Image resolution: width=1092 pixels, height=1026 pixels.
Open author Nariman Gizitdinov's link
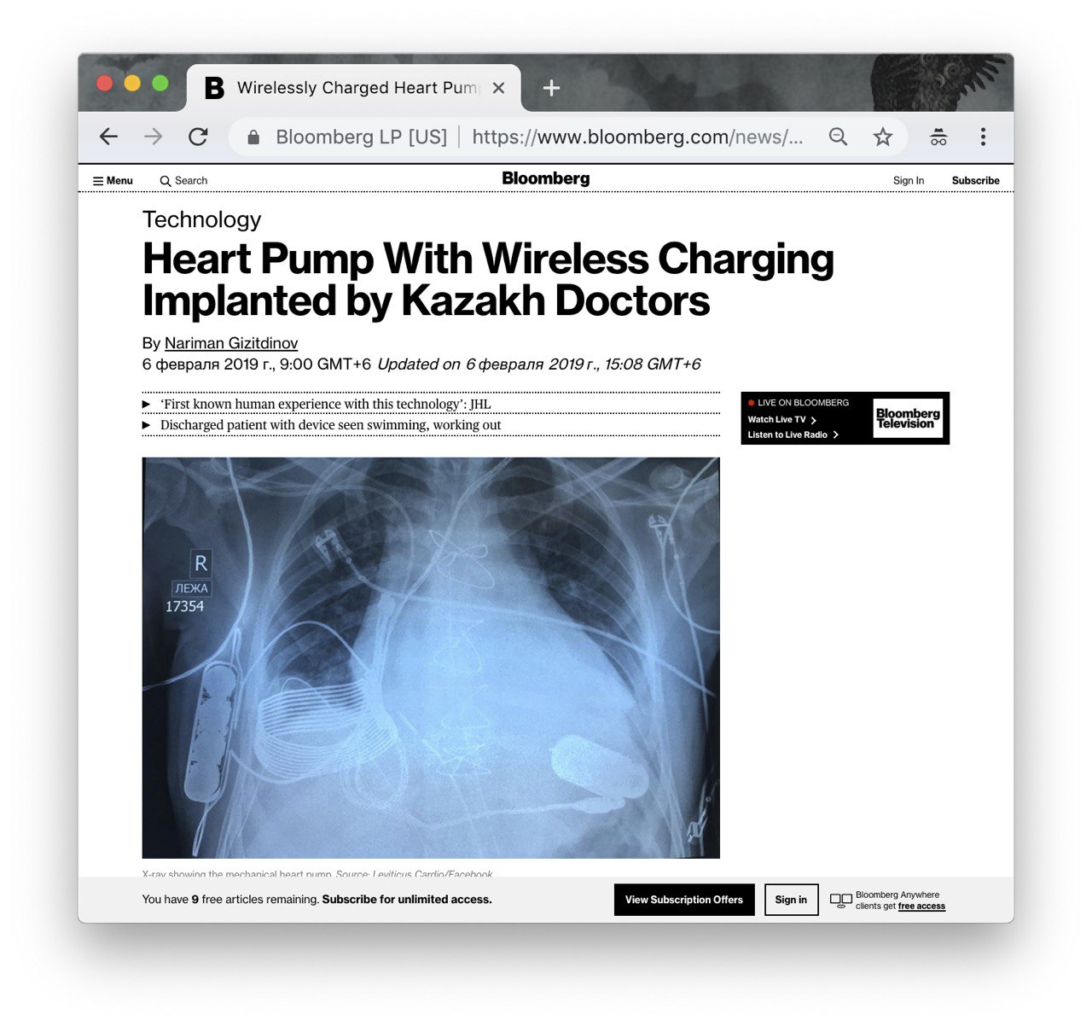click(231, 343)
